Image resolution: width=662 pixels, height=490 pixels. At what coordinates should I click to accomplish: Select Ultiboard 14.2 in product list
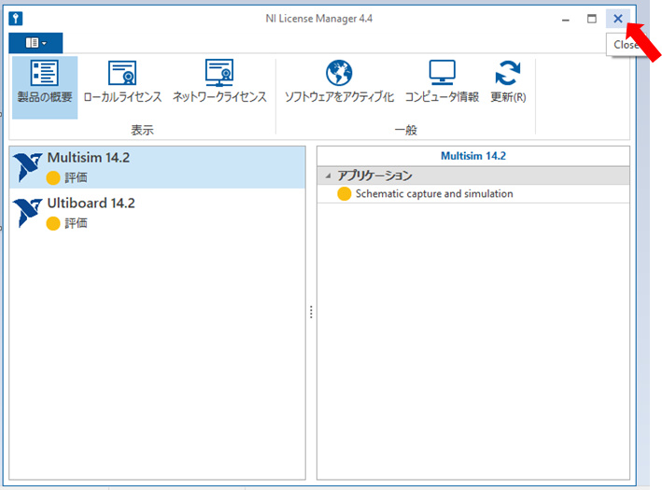[x=158, y=213]
